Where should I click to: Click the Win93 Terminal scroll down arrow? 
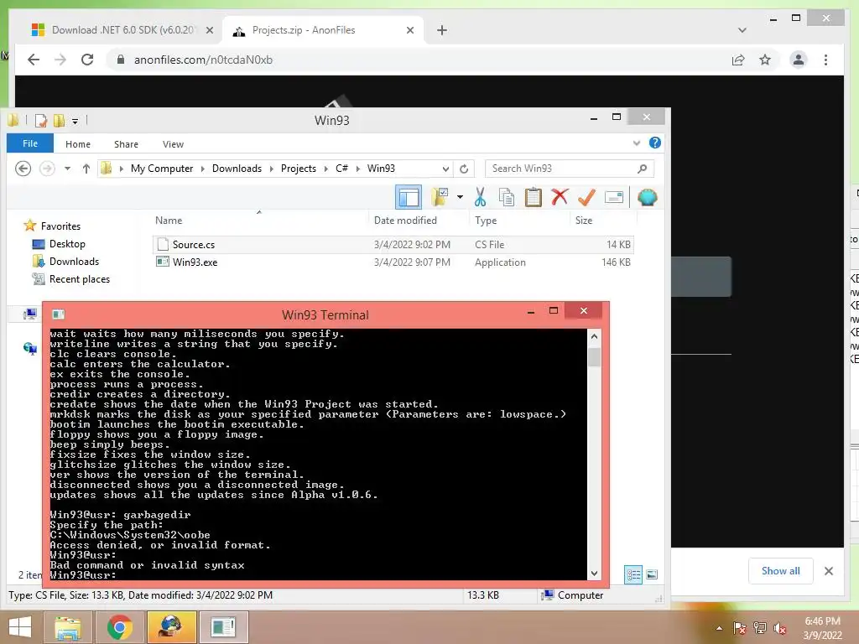click(594, 574)
